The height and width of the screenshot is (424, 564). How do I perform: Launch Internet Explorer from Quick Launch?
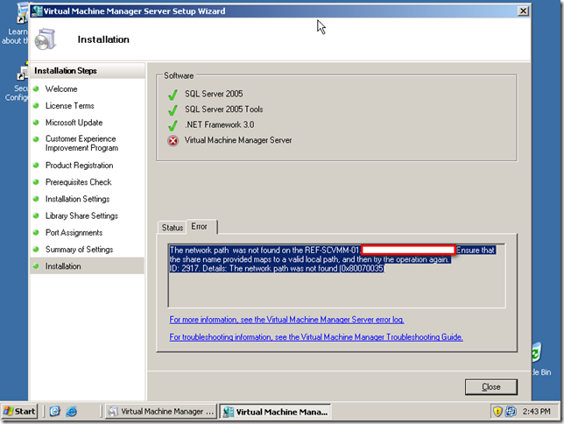tap(72, 411)
